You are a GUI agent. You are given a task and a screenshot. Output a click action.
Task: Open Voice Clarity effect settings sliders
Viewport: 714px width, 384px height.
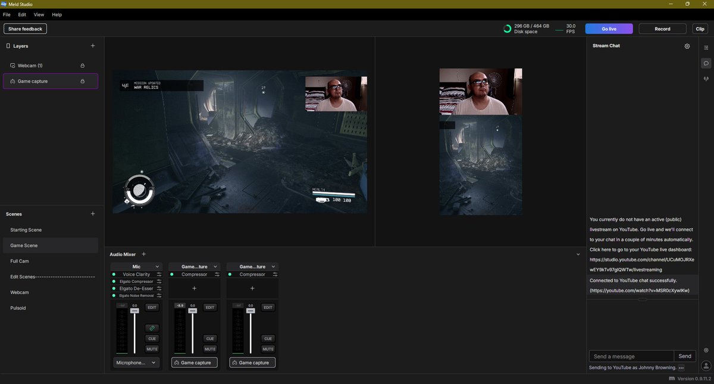point(159,274)
